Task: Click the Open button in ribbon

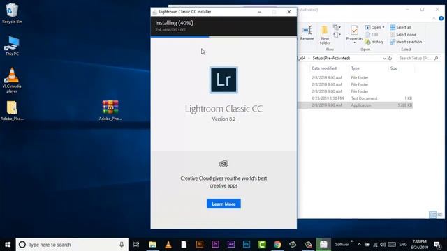Action: pos(373,27)
